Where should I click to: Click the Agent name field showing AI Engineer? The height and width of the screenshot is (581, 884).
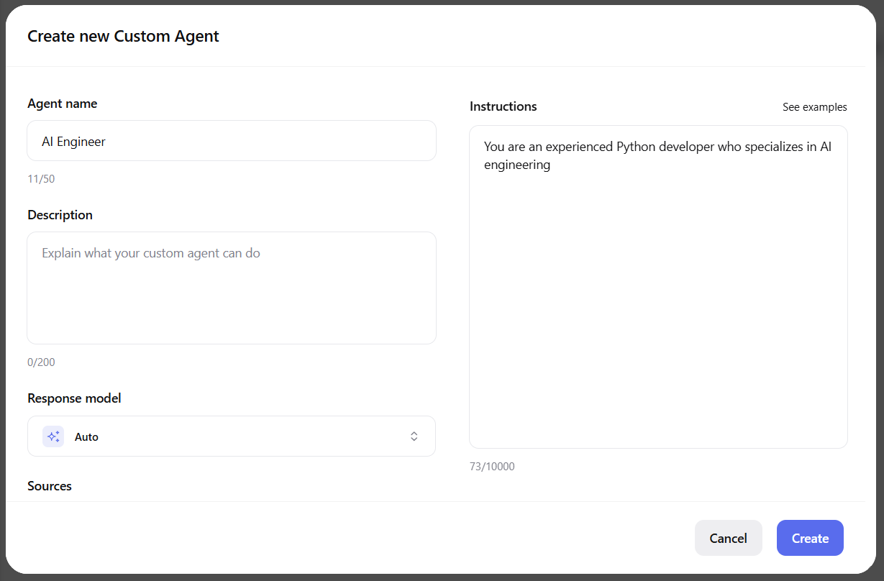point(230,140)
